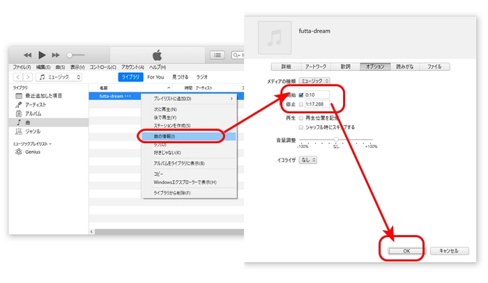Enable シャッフル時にスキップする checkbox
The width and height of the screenshot is (488, 283).
pyautogui.click(x=301, y=127)
